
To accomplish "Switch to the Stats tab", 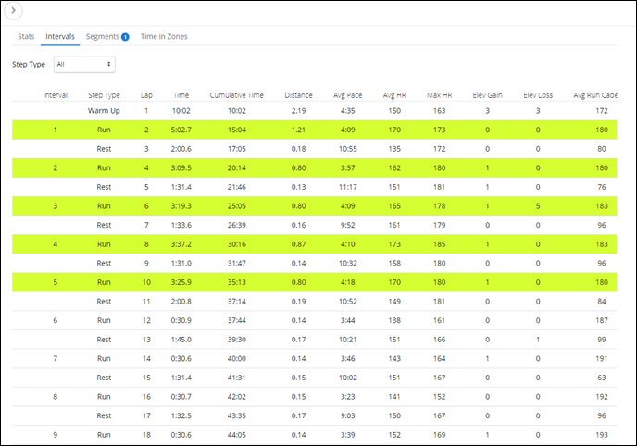I will click(x=26, y=36).
